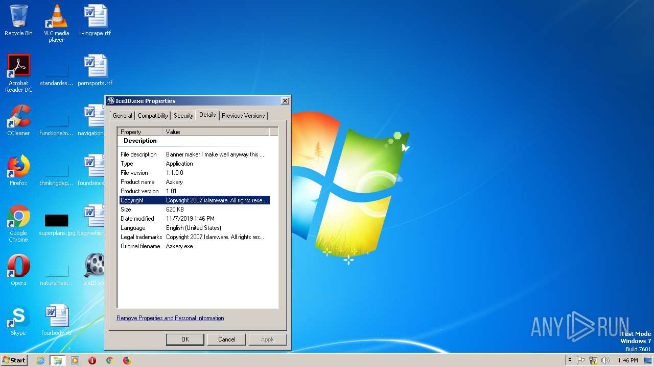Select the Type Application row
654x367 pixels.
click(x=195, y=164)
